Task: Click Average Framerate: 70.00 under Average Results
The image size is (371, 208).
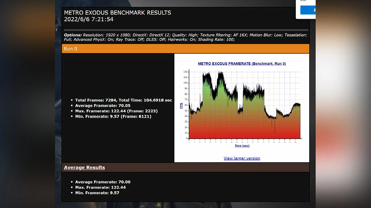Action: point(103,182)
